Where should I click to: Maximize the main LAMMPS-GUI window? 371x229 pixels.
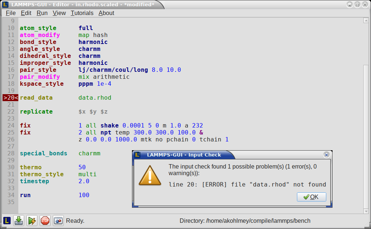[x=357, y=4]
